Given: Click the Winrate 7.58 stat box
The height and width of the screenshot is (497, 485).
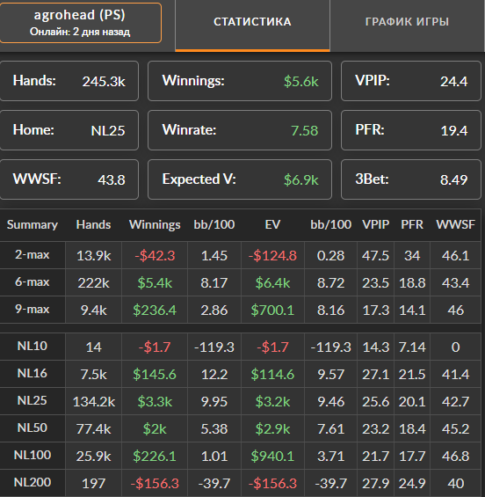Looking at the screenshot, I should (240, 130).
